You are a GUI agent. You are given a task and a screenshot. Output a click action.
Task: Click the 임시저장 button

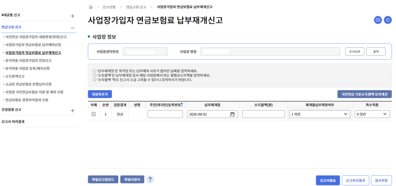pos(381,180)
